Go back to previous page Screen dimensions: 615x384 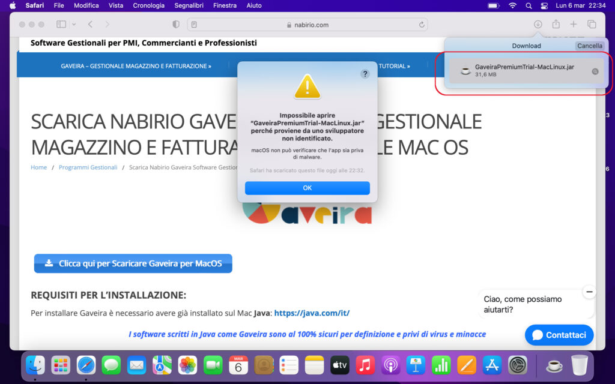coord(90,24)
